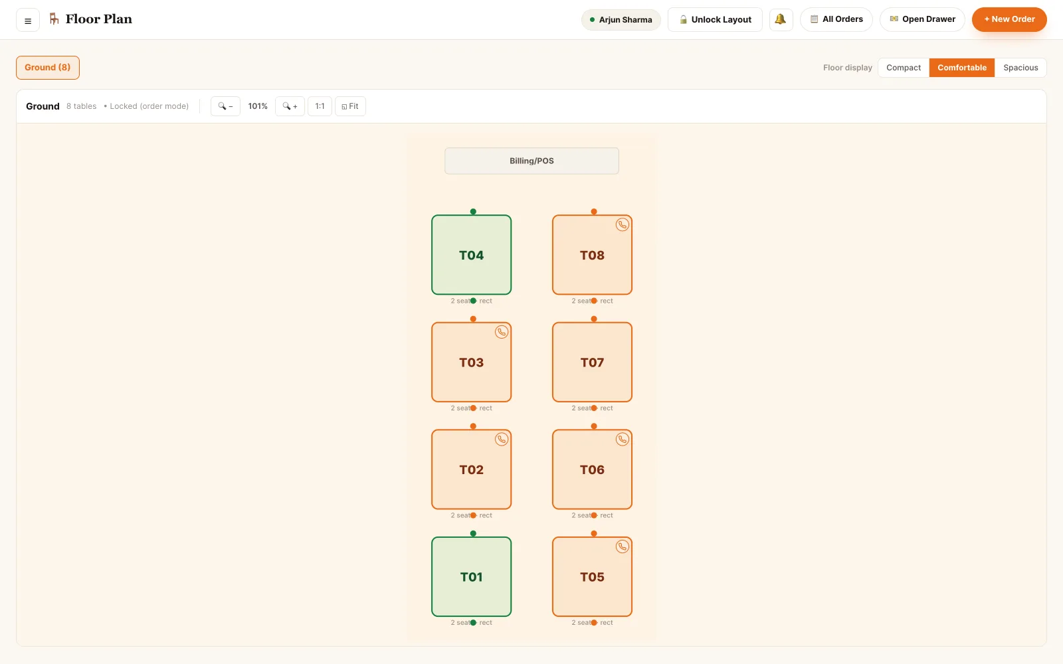This screenshot has width=1063, height=664.
Task: Click phone icon on table T02
Action: (502, 439)
